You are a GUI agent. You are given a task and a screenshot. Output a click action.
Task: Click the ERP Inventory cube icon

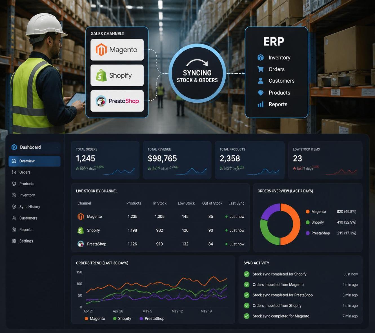click(x=261, y=58)
